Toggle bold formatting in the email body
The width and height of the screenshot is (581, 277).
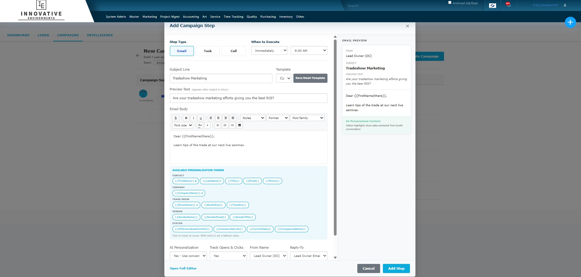coord(186,118)
